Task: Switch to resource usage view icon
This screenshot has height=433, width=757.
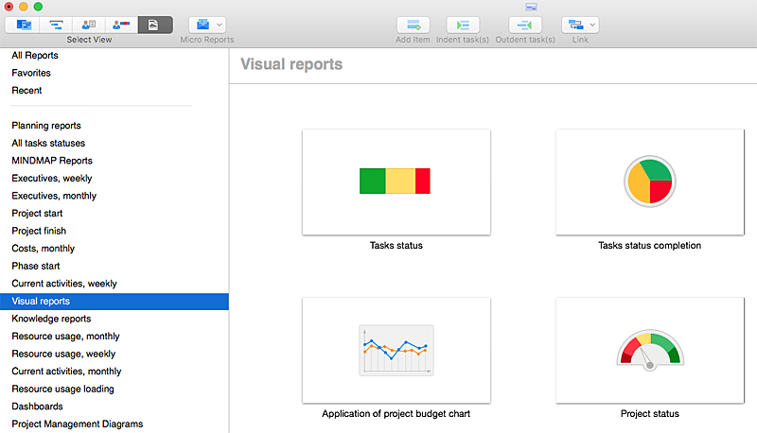Action: click(x=121, y=25)
